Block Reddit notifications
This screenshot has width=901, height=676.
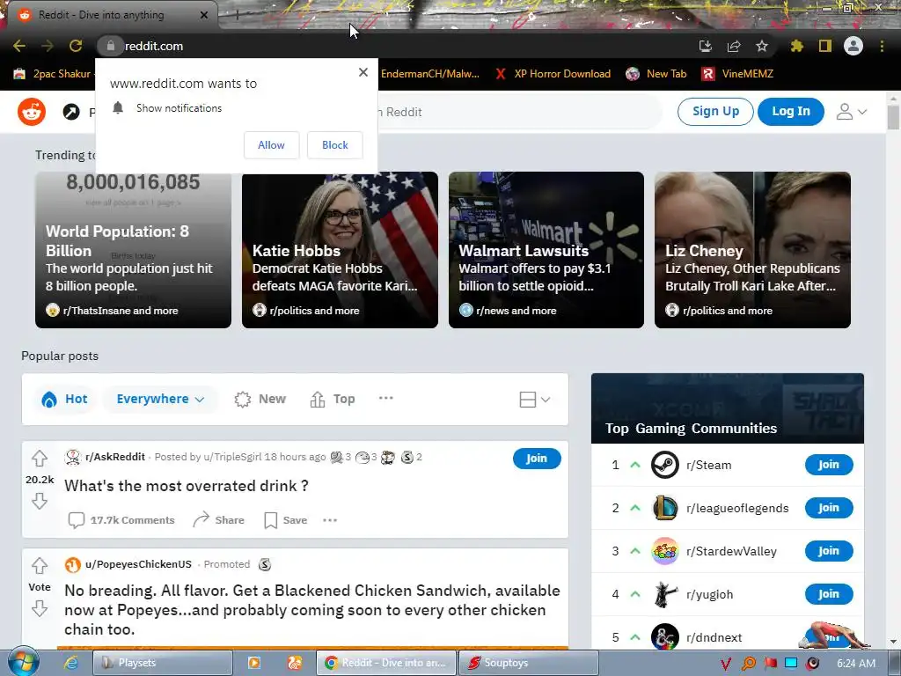(x=335, y=145)
